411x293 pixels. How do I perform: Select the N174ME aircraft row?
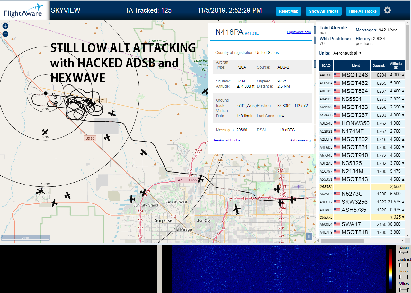pyautogui.click(x=362, y=131)
